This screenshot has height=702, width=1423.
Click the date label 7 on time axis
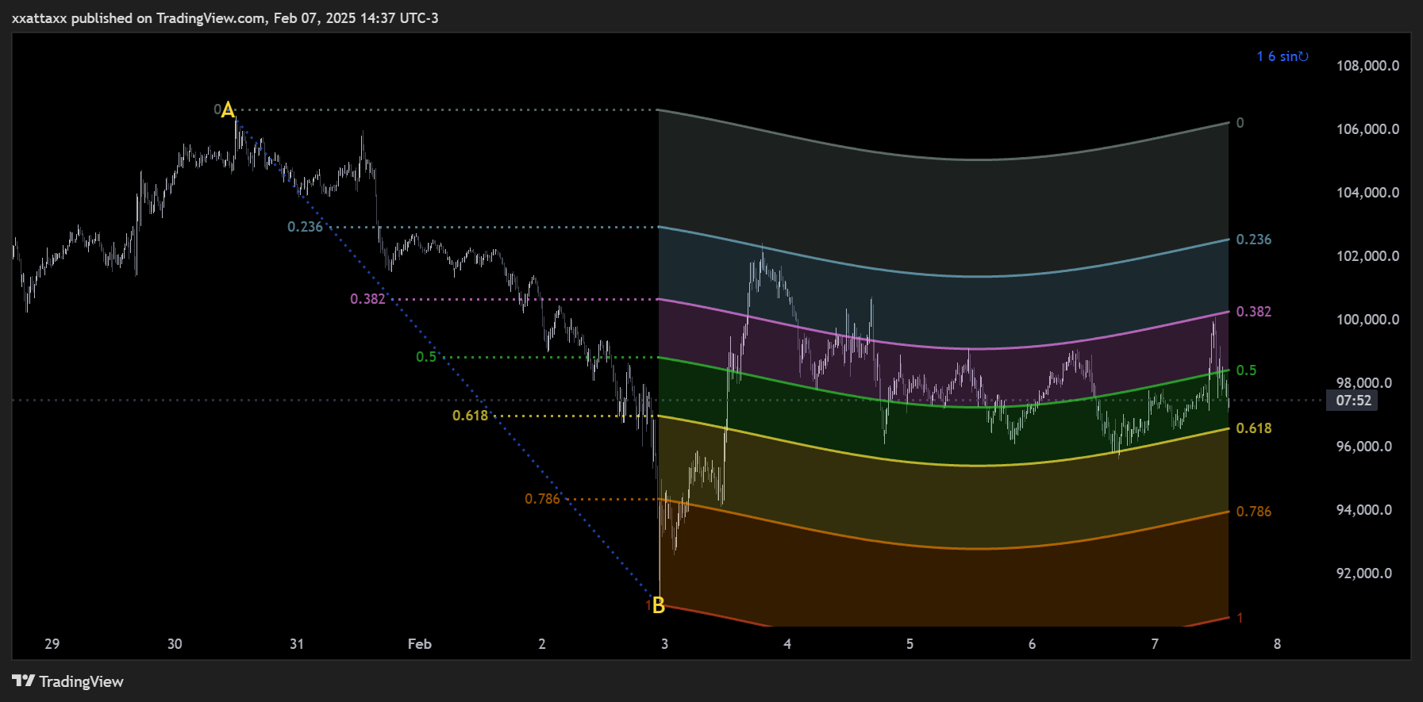coord(1155,644)
